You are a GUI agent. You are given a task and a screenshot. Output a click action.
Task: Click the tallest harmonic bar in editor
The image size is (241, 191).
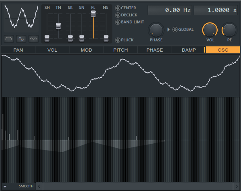[x=3, y=127]
